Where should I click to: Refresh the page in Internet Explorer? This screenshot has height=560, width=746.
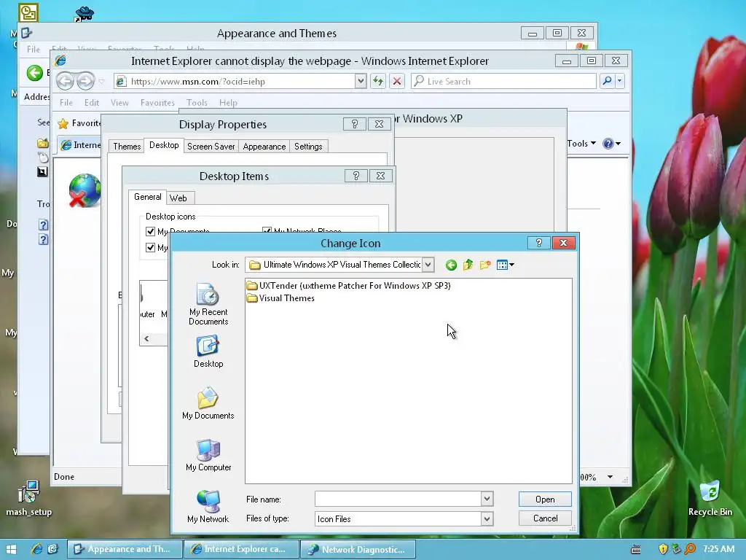[x=378, y=82]
